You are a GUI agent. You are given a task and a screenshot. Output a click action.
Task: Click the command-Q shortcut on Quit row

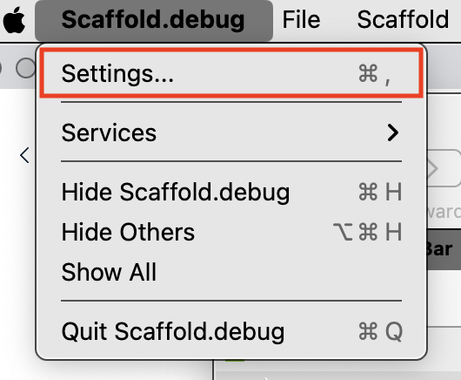[x=380, y=332]
